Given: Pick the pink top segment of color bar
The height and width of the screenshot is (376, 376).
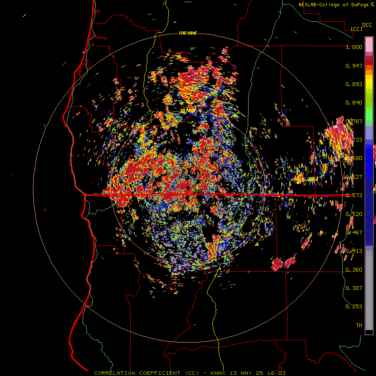Looking at the screenshot, I should [x=369, y=44].
